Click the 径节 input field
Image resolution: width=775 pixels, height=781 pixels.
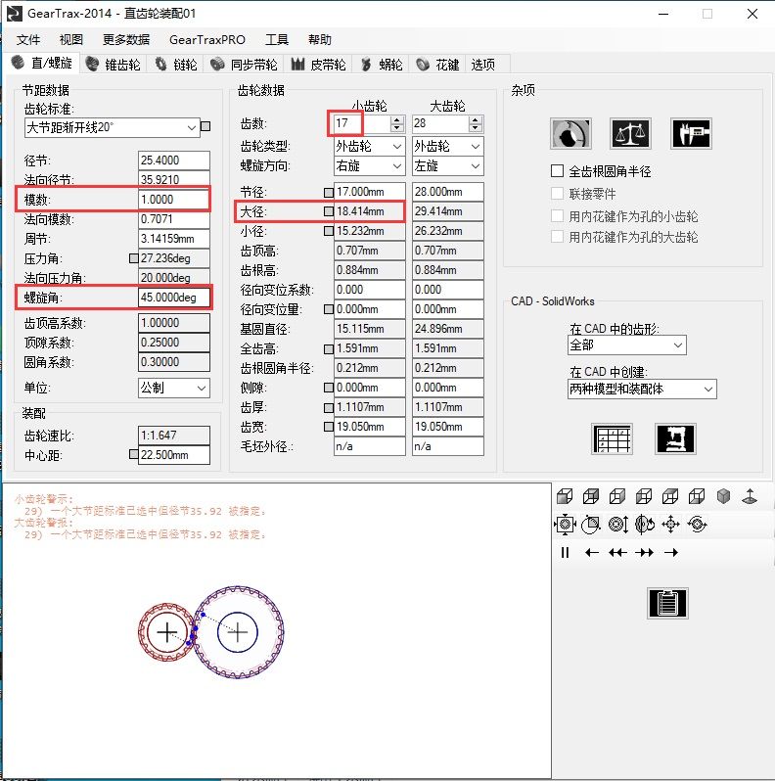174,161
